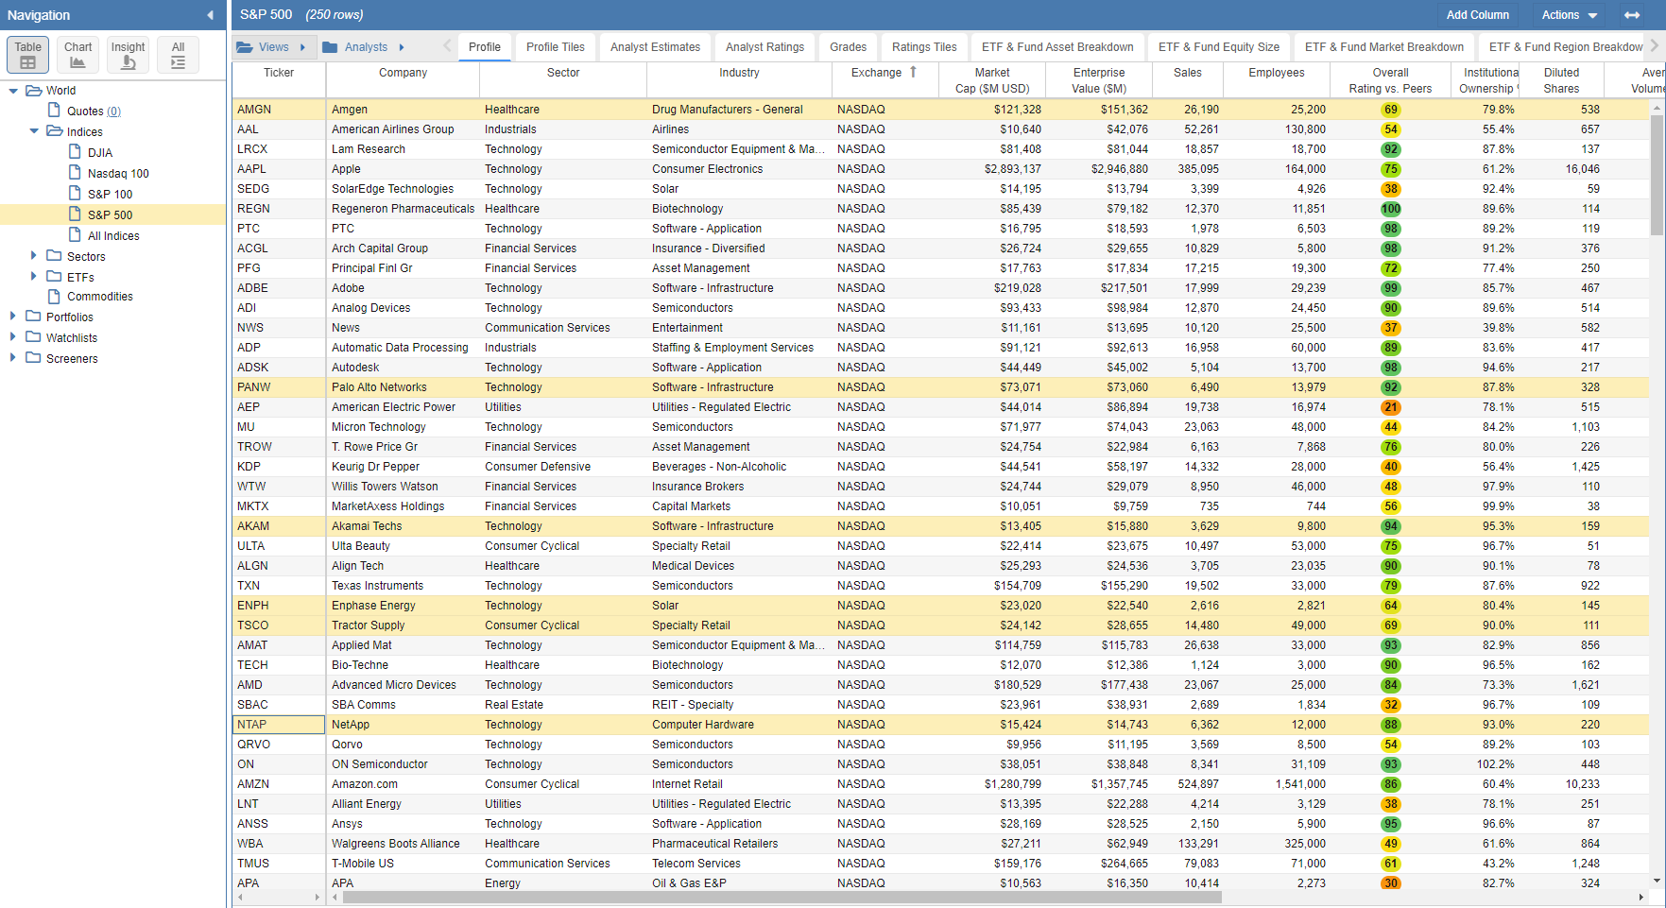Switch to Table view mode
1666x908 pixels.
pyautogui.click(x=27, y=55)
